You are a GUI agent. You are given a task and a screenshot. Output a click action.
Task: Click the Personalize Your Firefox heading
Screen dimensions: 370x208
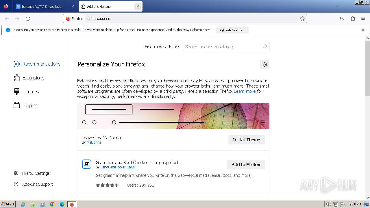tap(111, 64)
